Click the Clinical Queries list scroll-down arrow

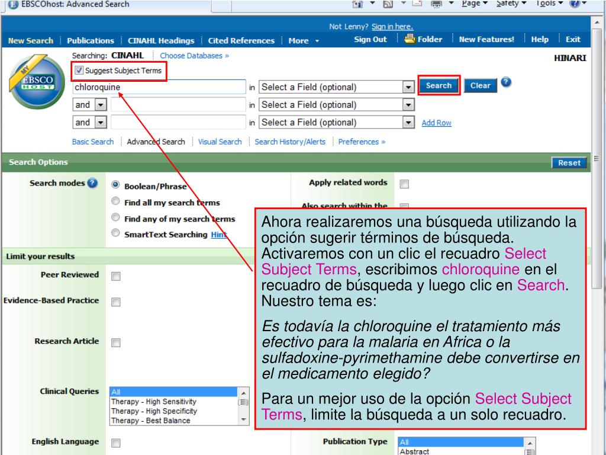tap(243, 419)
